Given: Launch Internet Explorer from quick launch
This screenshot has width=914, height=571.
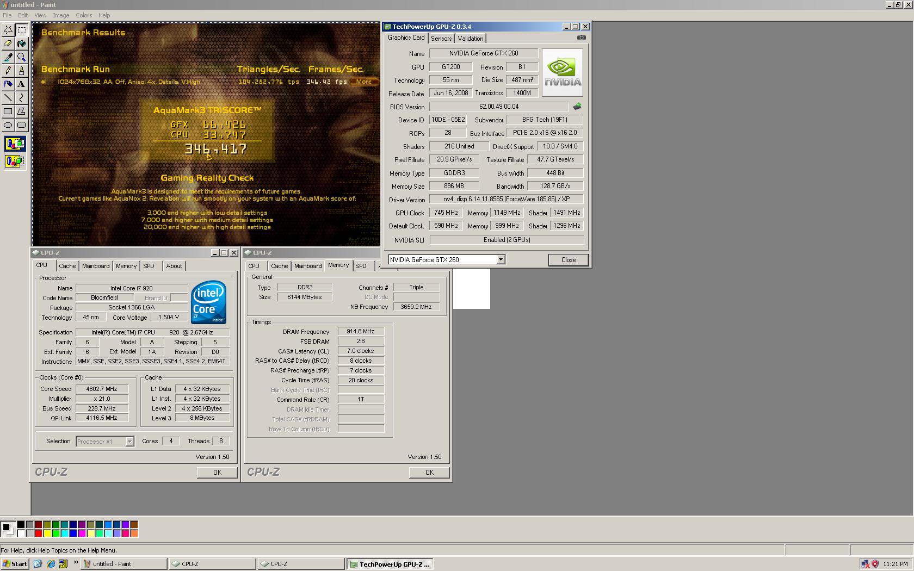Looking at the screenshot, I should tap(51, 564).
